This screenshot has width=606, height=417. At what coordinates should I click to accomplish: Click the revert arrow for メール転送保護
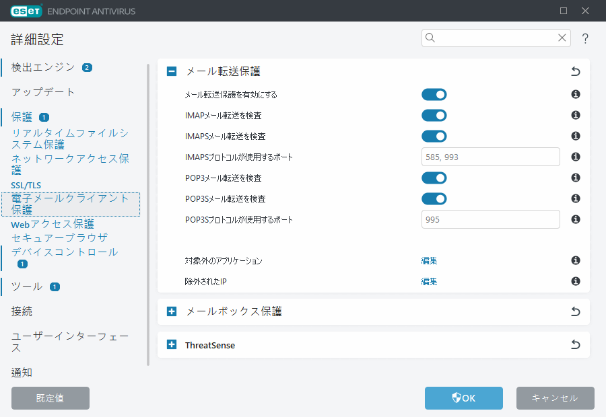(x=575, y=71)
